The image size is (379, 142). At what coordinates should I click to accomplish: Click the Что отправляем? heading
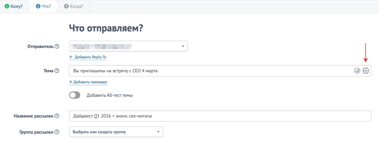click(106, 28)
